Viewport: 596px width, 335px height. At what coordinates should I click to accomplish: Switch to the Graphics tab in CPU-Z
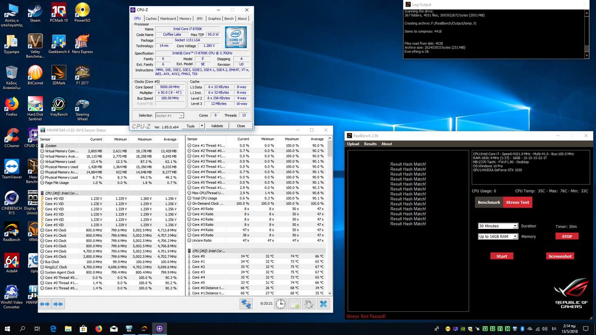tap(214, 19)
